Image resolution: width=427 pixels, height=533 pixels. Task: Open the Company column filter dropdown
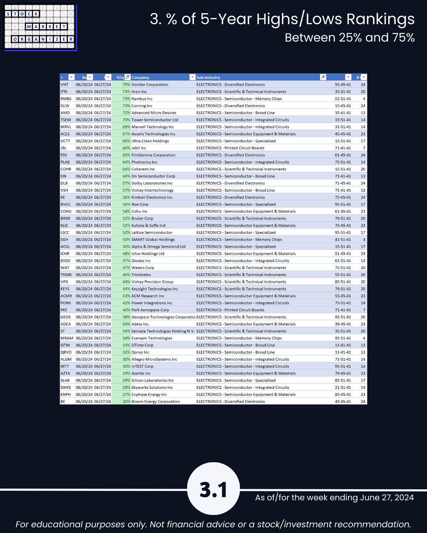coord(193,77)
